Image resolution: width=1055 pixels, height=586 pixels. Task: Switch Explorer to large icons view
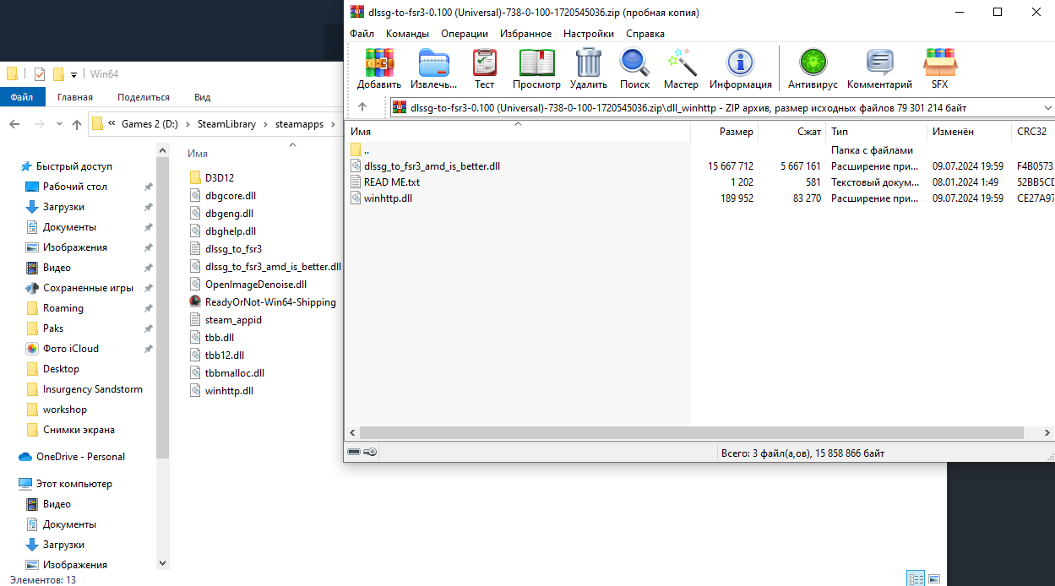click(x=933, y=578)
